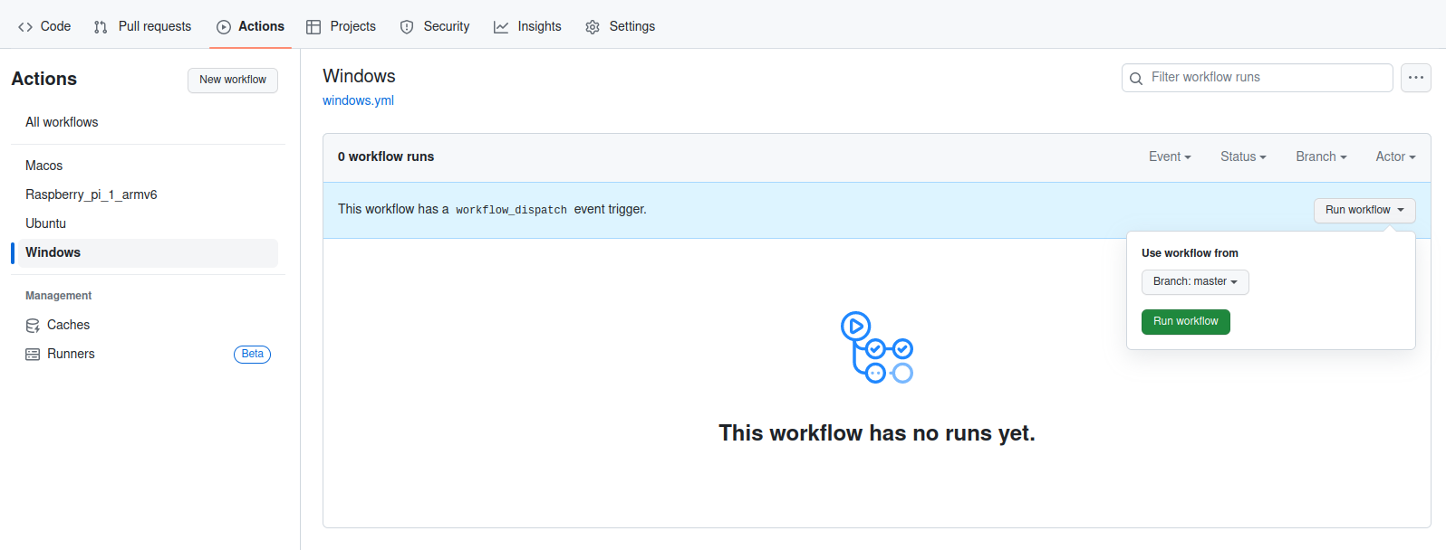Click the search magnifier icon
This screenshot has width=1446, height=550.
click(x=1136, y=79)
